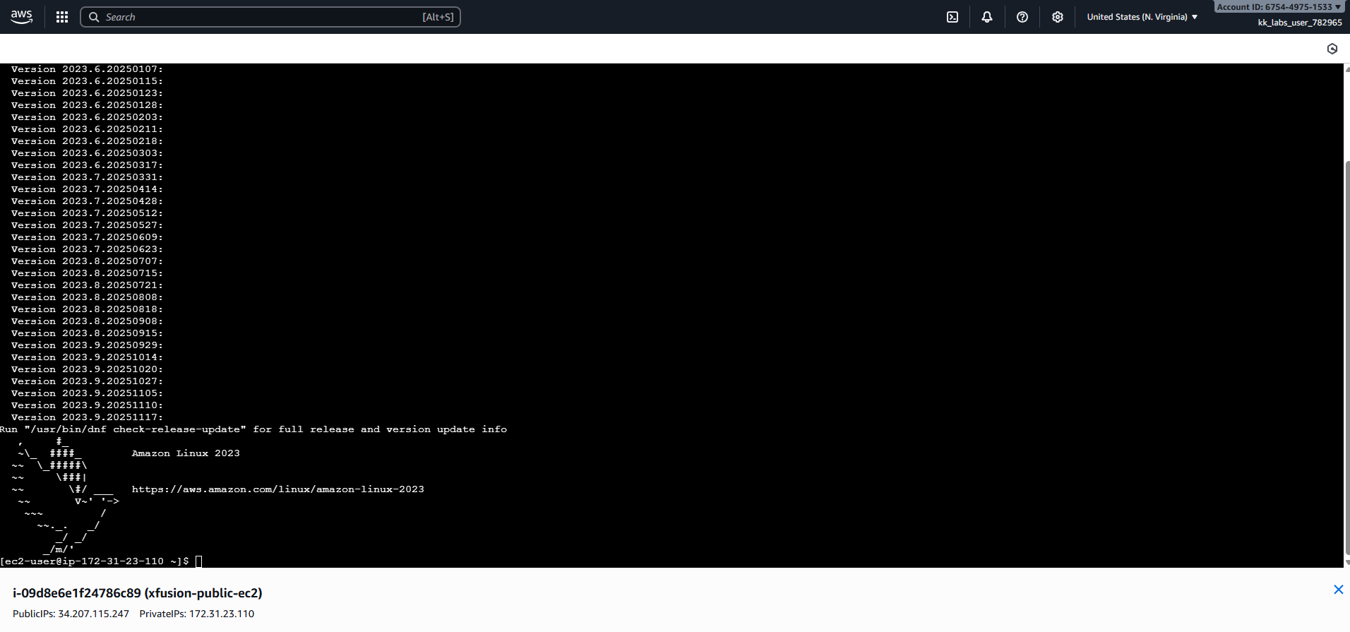Click the line Version 2023.7.20250623

(87, 249)
